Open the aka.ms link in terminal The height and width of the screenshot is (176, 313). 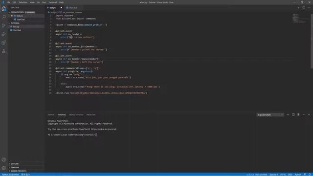pyautogui.click(x=103, y=129)
